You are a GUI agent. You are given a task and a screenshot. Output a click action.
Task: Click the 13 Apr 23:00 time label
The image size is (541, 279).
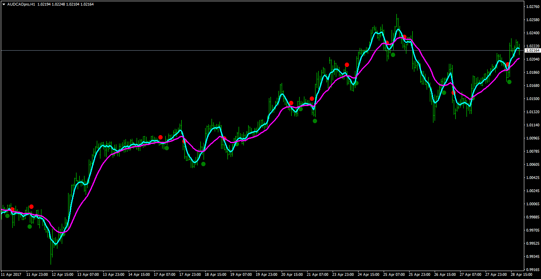click(x=114, y=275)
